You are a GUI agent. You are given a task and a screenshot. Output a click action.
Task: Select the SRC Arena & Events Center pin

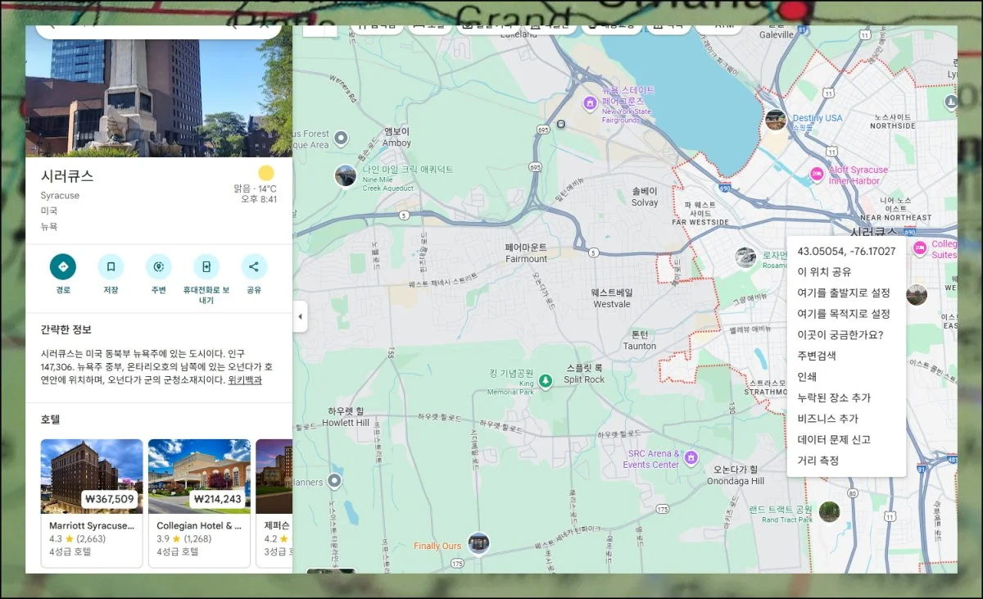tap(691, 456)
